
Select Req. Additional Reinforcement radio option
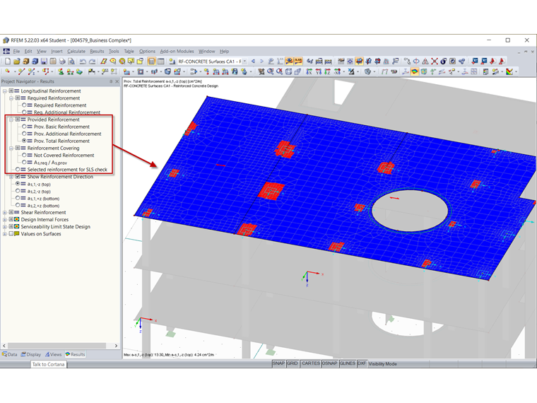point(24,112)
